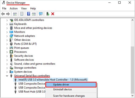Expand the Ports (COM & LPT) chevron

7,44
